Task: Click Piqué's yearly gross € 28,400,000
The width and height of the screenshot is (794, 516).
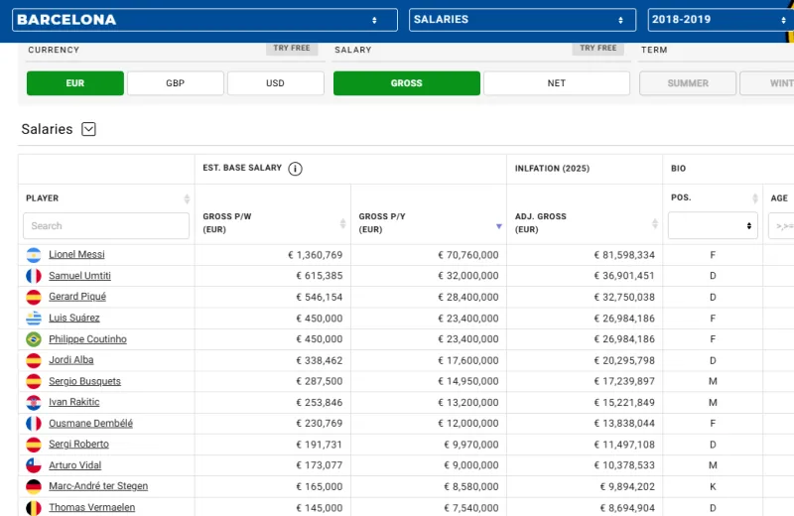Action: point(468,298)
